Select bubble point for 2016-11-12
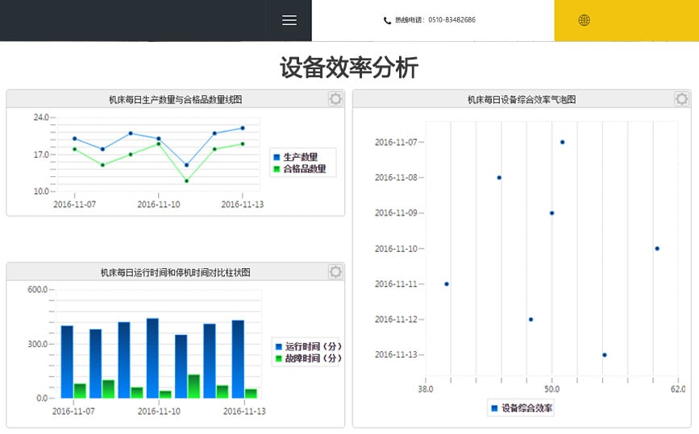The image size is (699, 434). coord(530,320)
